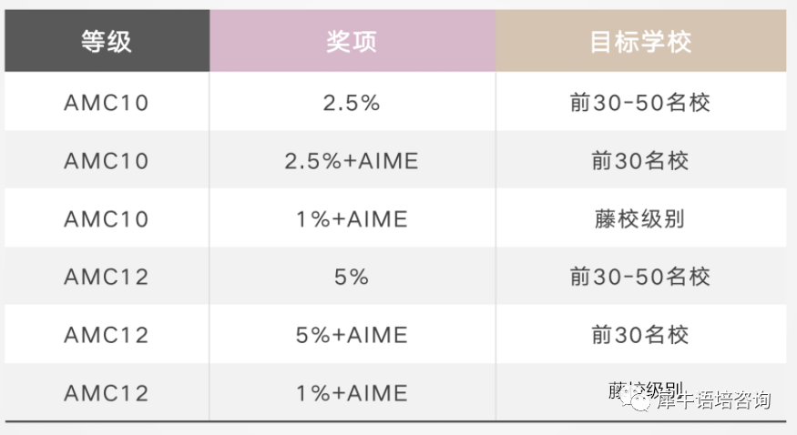Image resolution: width=797 pixels, height=435 pixels.
Task: Click the 2.5%+AIME award cell
Action: pyautogui.click(x=352, y=161)
